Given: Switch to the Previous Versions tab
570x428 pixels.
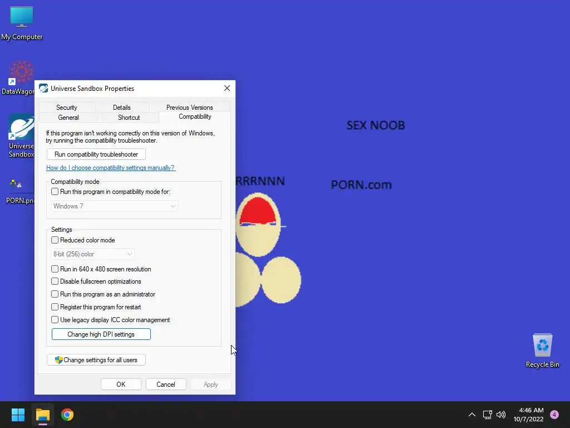Looking at the screenshot, I should [189, 108].
